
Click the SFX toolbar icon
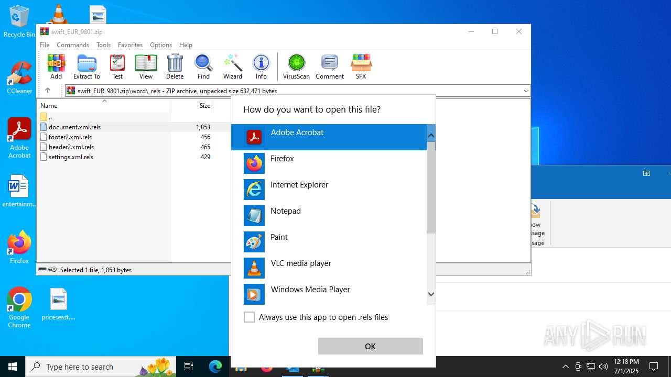361,66
